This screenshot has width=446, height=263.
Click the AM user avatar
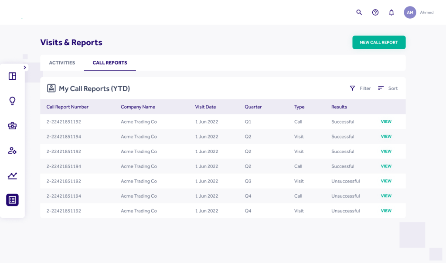(410, 12)
